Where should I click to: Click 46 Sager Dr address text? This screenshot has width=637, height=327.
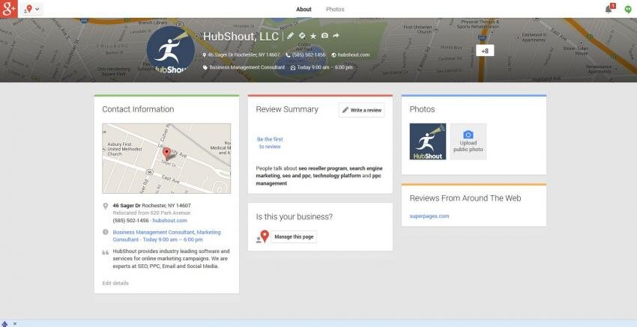coord(151,206)
